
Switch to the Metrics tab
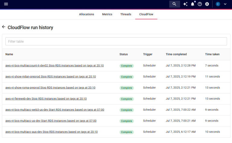pyautogui.click(x=107, y=14)
